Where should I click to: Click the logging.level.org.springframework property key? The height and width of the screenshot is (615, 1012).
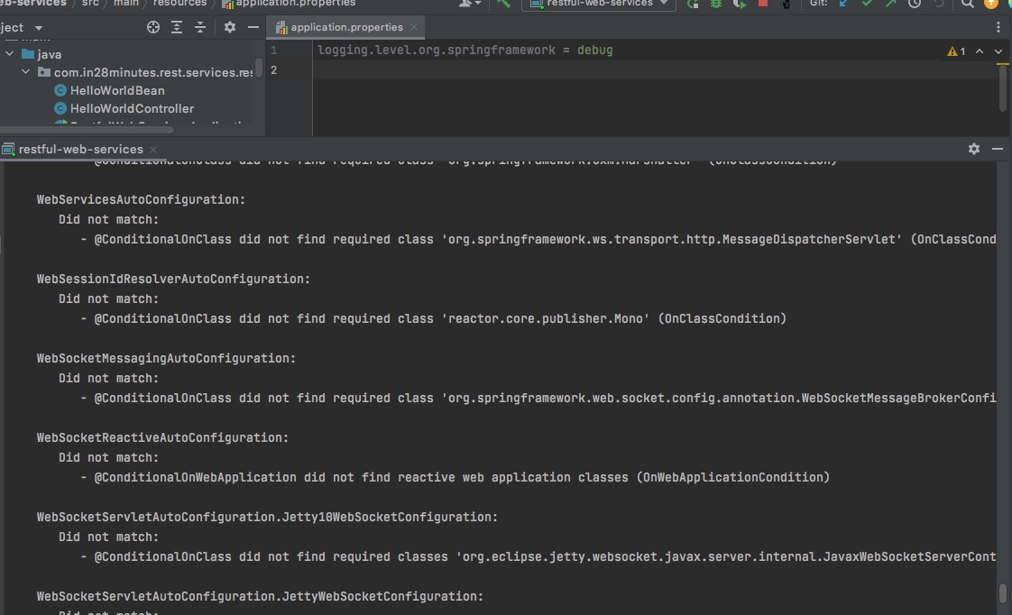point(436,50)
